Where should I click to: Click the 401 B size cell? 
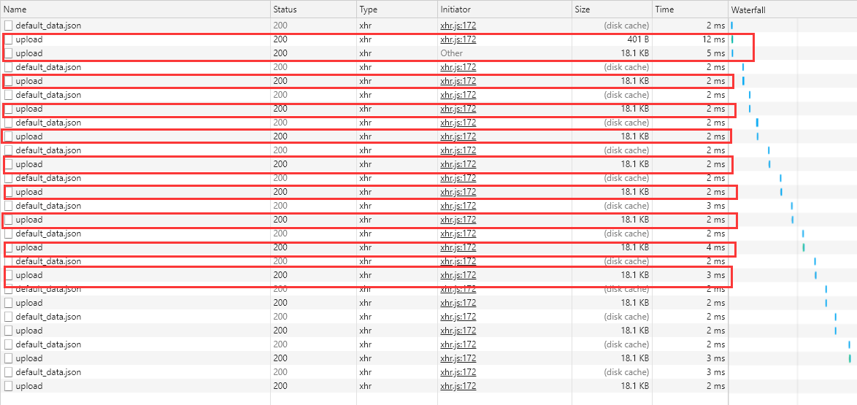click(638, 39)
